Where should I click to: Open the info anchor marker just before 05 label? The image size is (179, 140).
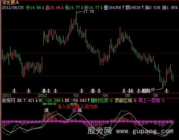124,91
